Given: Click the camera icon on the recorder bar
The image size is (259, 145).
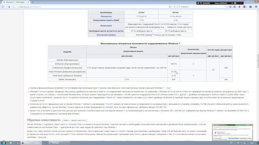Looking at the screenshot, I should click(x=235, y=3).
